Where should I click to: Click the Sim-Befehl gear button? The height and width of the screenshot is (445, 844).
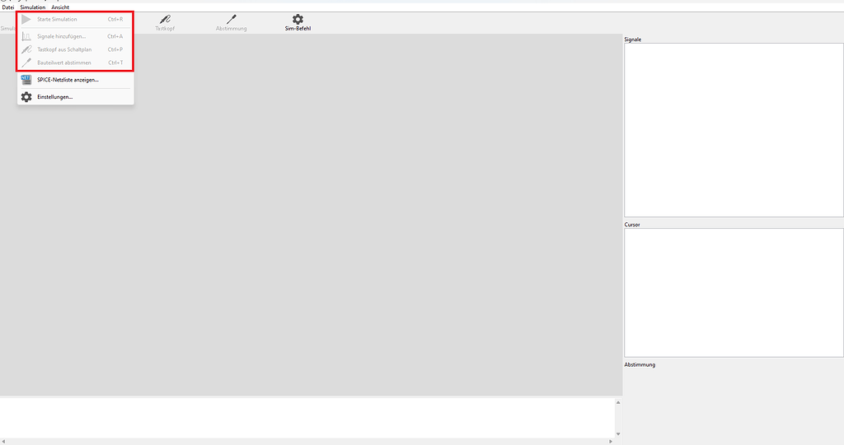(298, 22)
